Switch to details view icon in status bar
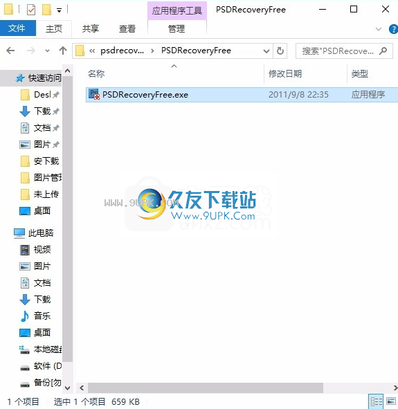The image size is (398, 409). [376, 401]
